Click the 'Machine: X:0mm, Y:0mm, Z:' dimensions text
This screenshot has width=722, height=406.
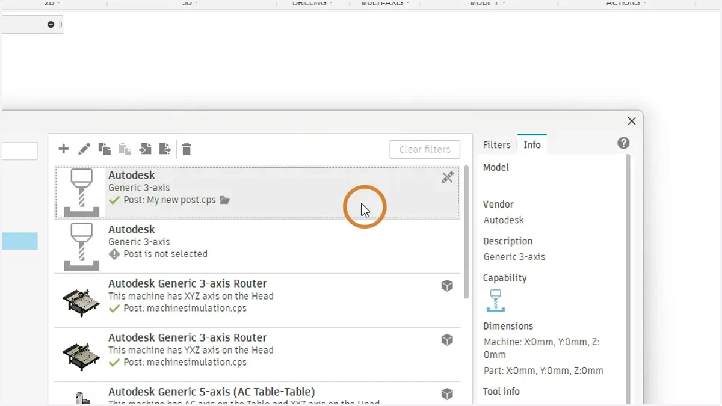coord(541,342)
